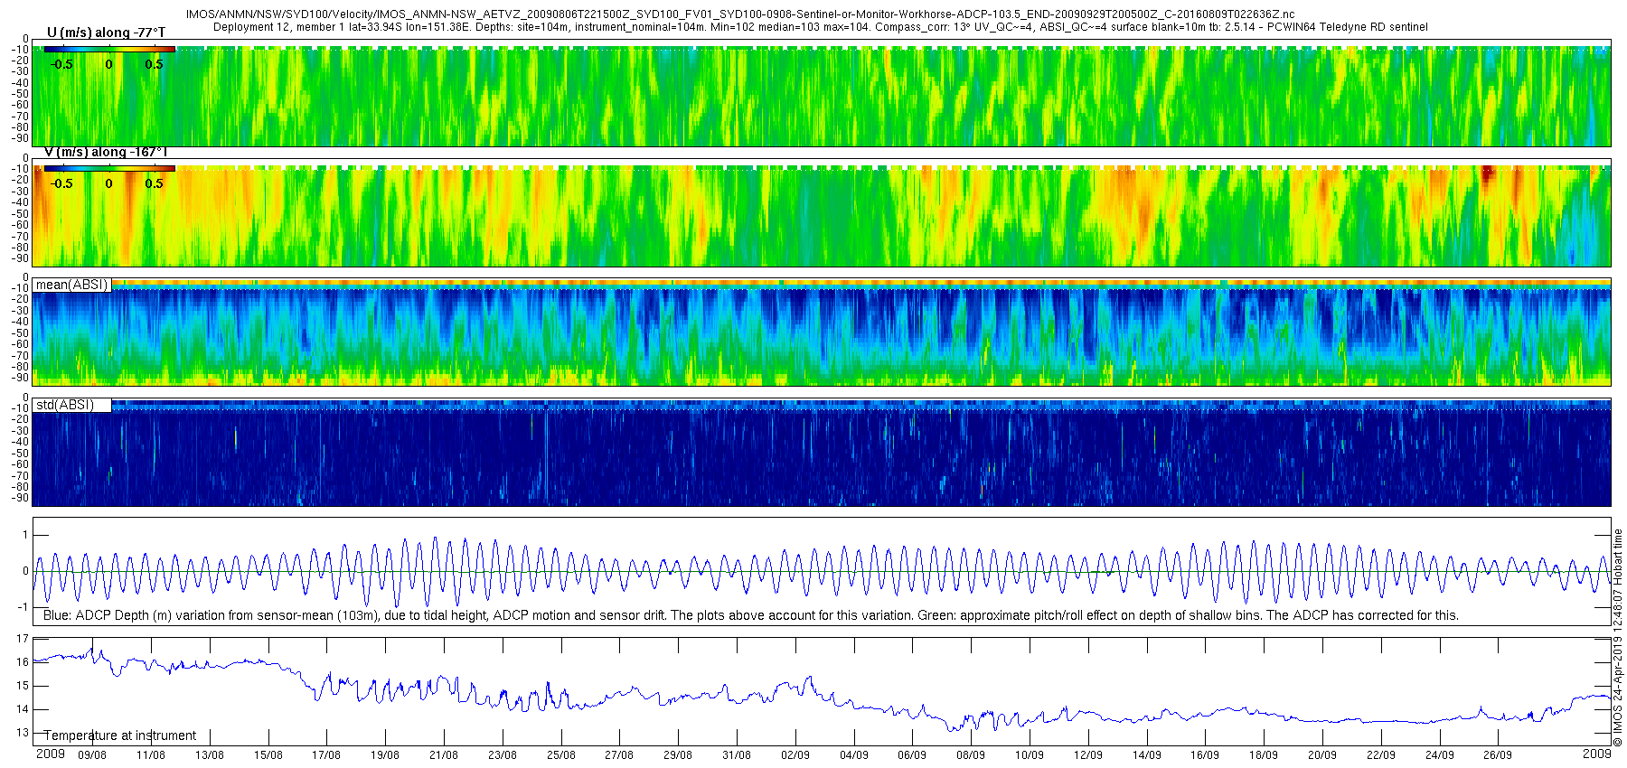Image resolution: width=1627 pixels, height=768 pixels.
Task: Click the V velocity colorbar
Action: (108, 168)
